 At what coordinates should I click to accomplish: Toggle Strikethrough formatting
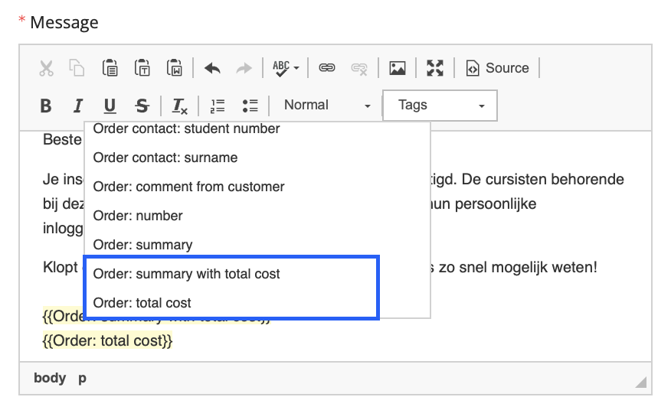point(142,106)
